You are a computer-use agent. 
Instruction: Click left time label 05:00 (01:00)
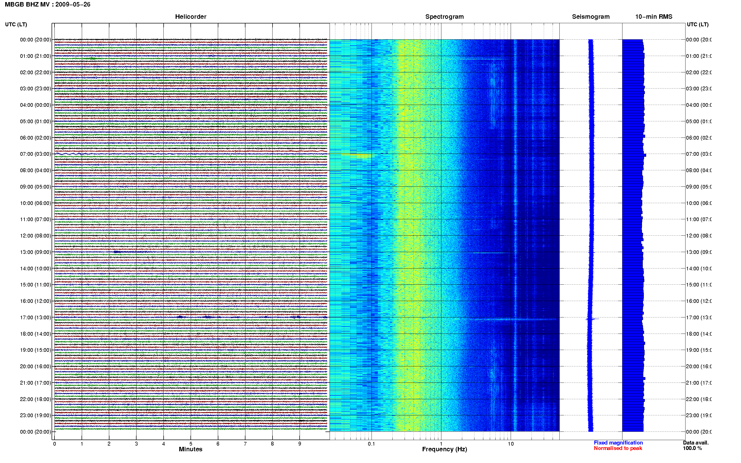coord(35,121)
